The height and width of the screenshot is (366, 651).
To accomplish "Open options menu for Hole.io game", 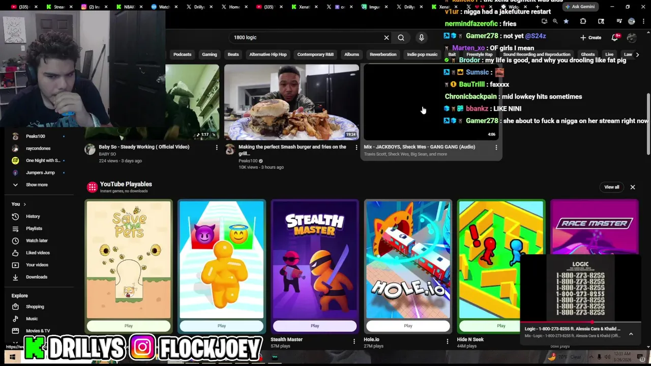I will click(x=448, y=341).
